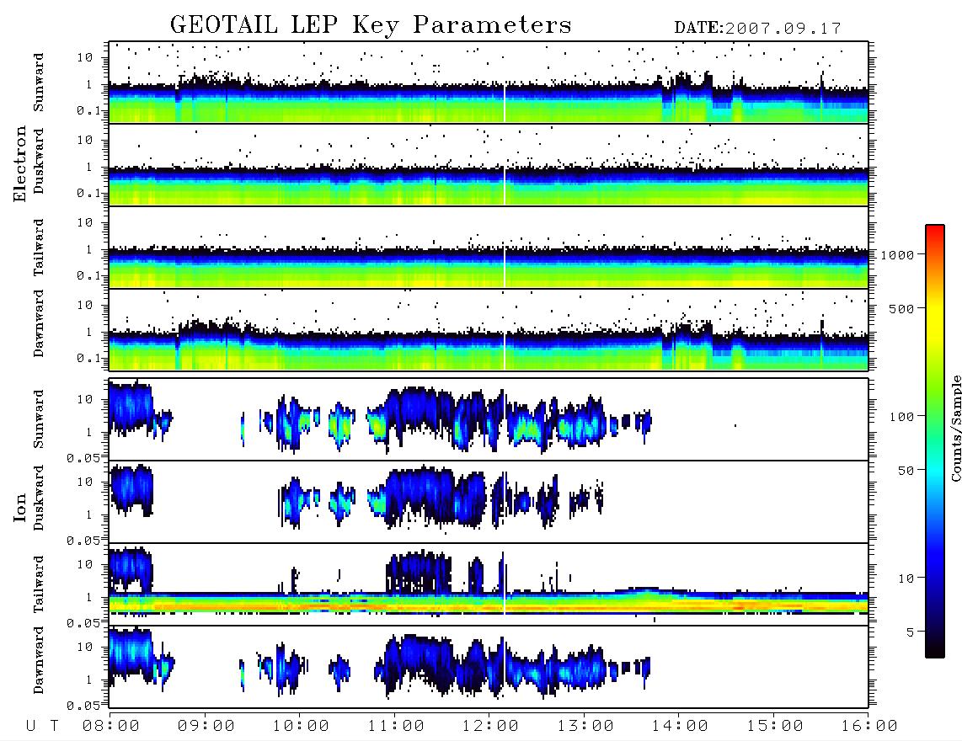Click the "14:00" time tick label
Image resolution: width=962 pixels, height=741 pixels.
click(x=680, y=726)
